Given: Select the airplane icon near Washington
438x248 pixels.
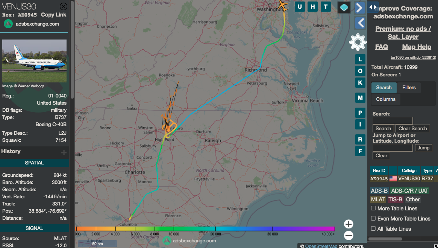Looking at the screenshot, I should click(x=283, y=5).
